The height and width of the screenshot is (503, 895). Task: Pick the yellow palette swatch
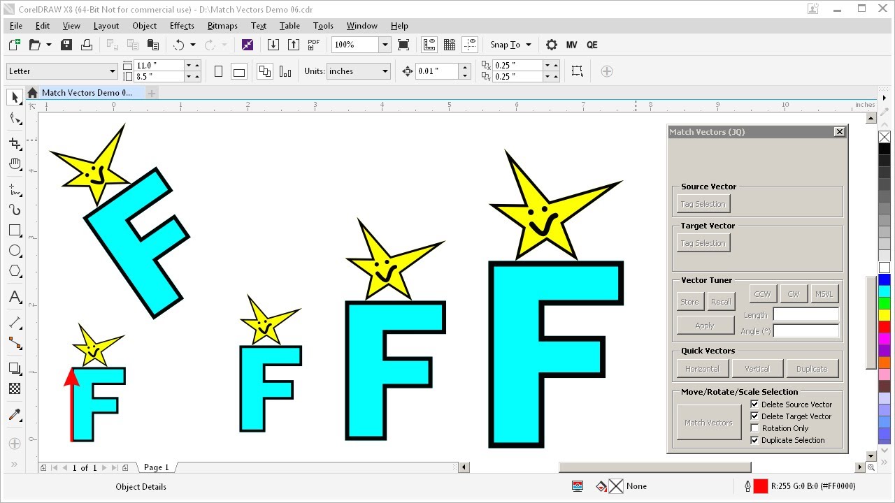click(885, 315)
